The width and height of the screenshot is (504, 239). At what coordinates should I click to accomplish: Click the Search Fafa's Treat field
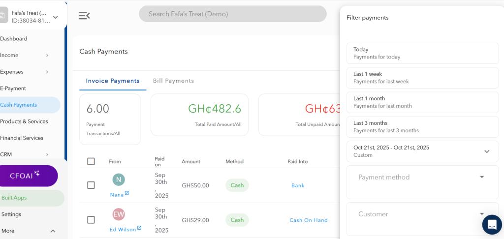click(x=232, y=14)
